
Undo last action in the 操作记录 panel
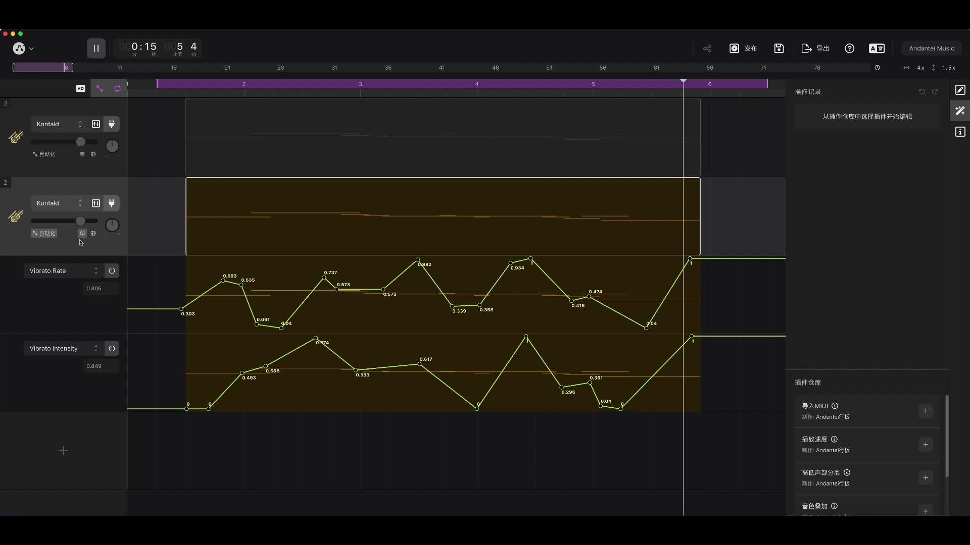click(x=921, y=91)
